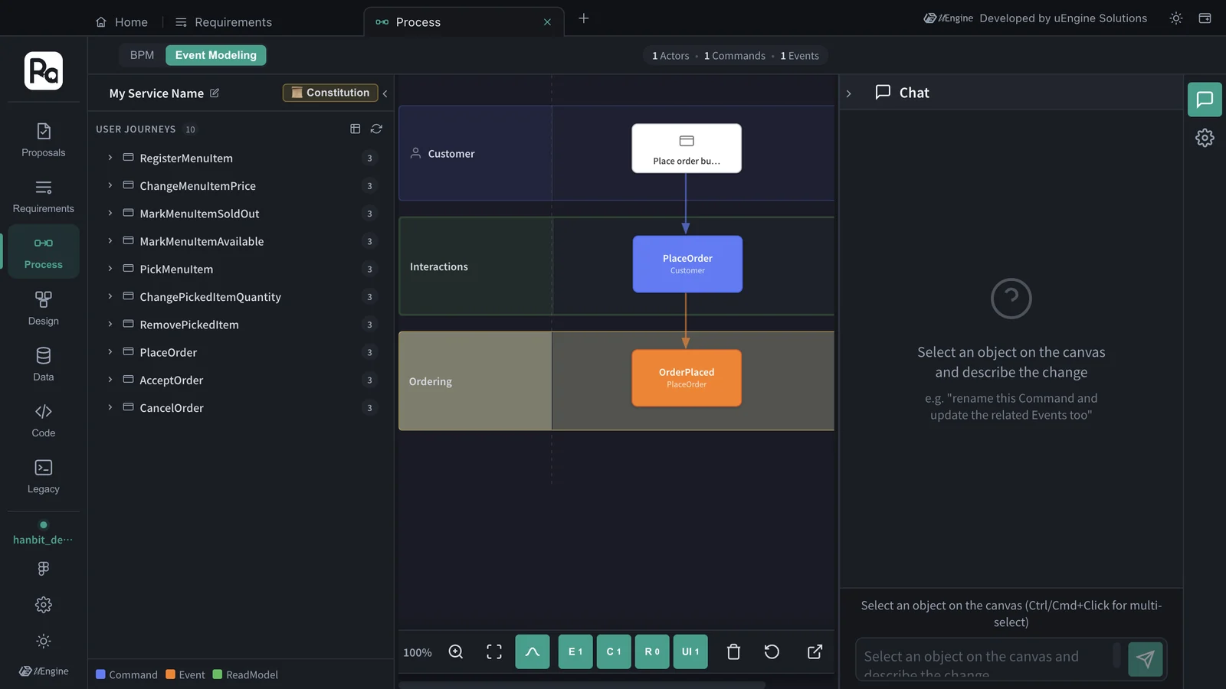This screenshot has height=689, width=1226.
Task: Open the Data sidebar section
Action: [44, 364]
